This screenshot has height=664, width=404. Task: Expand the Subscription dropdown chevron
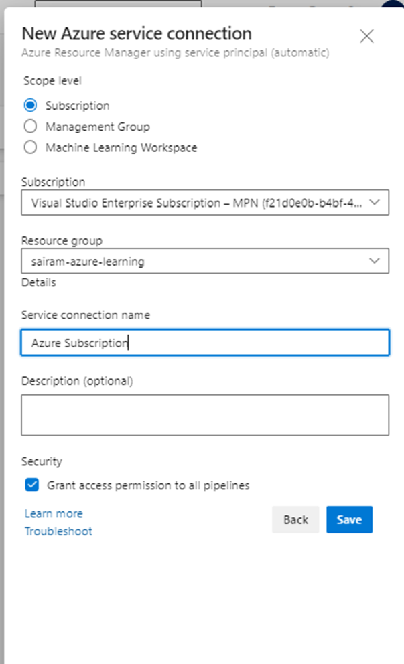375,202
